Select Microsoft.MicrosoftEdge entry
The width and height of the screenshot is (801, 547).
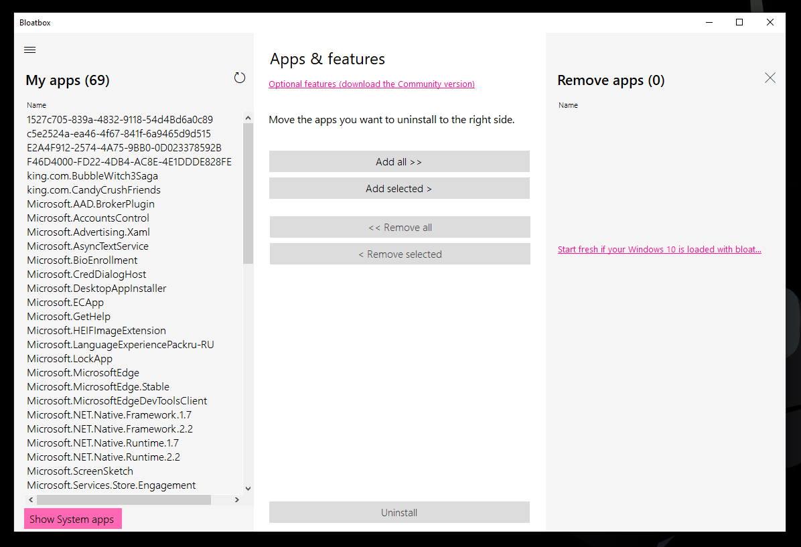(x=83, y=373)
